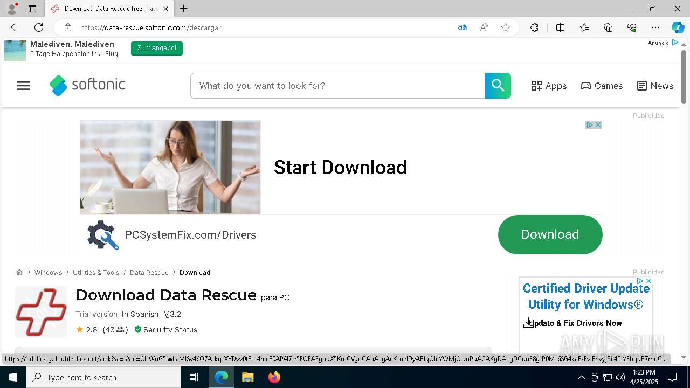This screenshot has width=690, height=388.
Task: Refresh the current page
Action: point(39,27)
